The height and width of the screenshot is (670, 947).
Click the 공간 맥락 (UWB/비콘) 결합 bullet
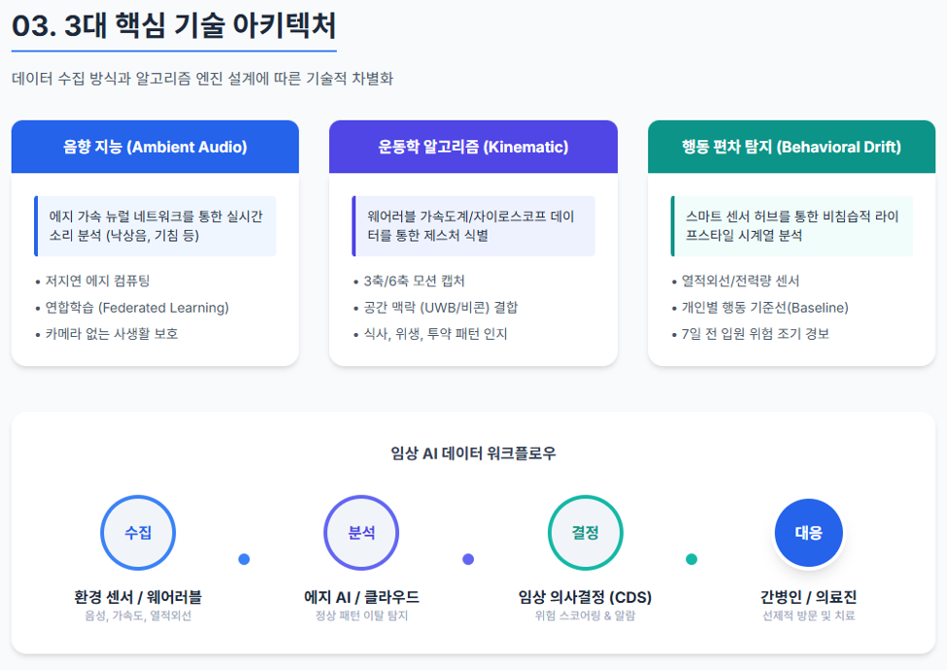436,307
